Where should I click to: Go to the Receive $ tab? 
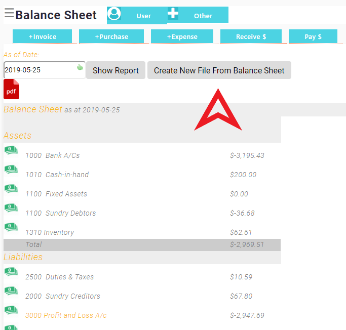point(251,36)
